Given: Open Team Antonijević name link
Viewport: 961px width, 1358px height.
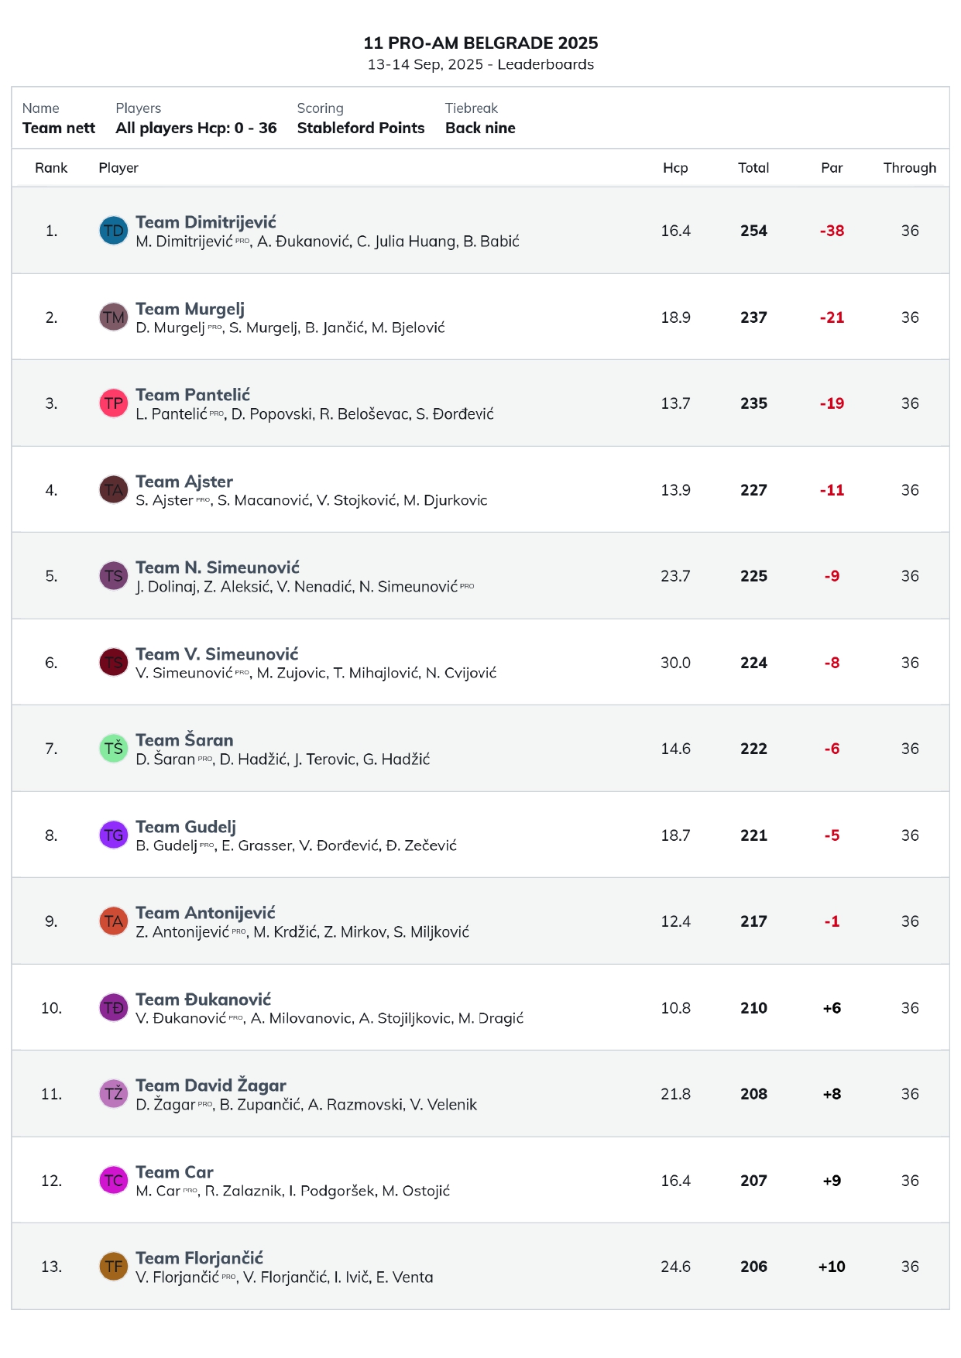Looking at the screenshot, I should (205, 913).
